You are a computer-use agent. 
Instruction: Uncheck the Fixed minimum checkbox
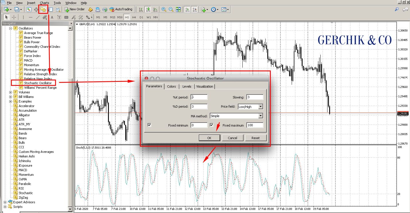pos(149,125)
